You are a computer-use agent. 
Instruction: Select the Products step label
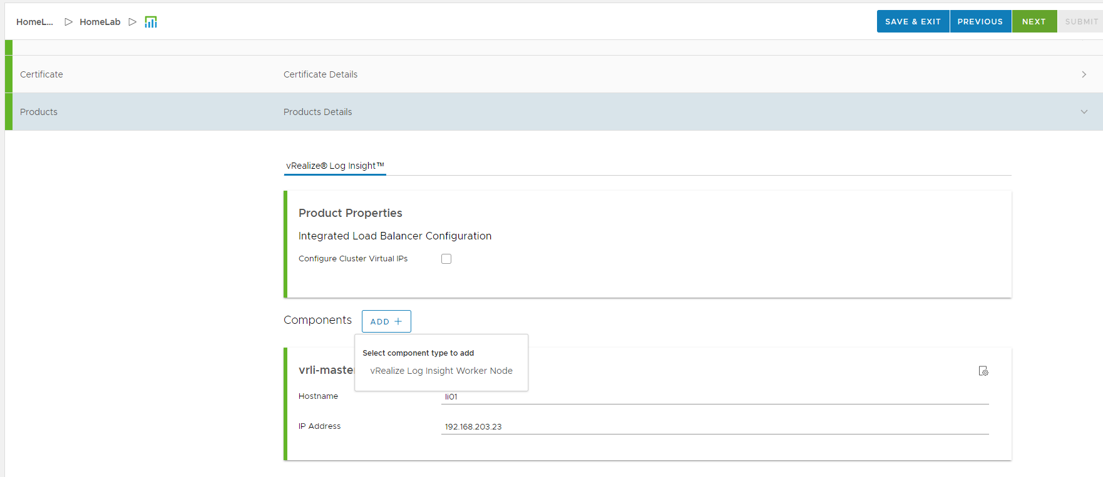coord(39,112)
